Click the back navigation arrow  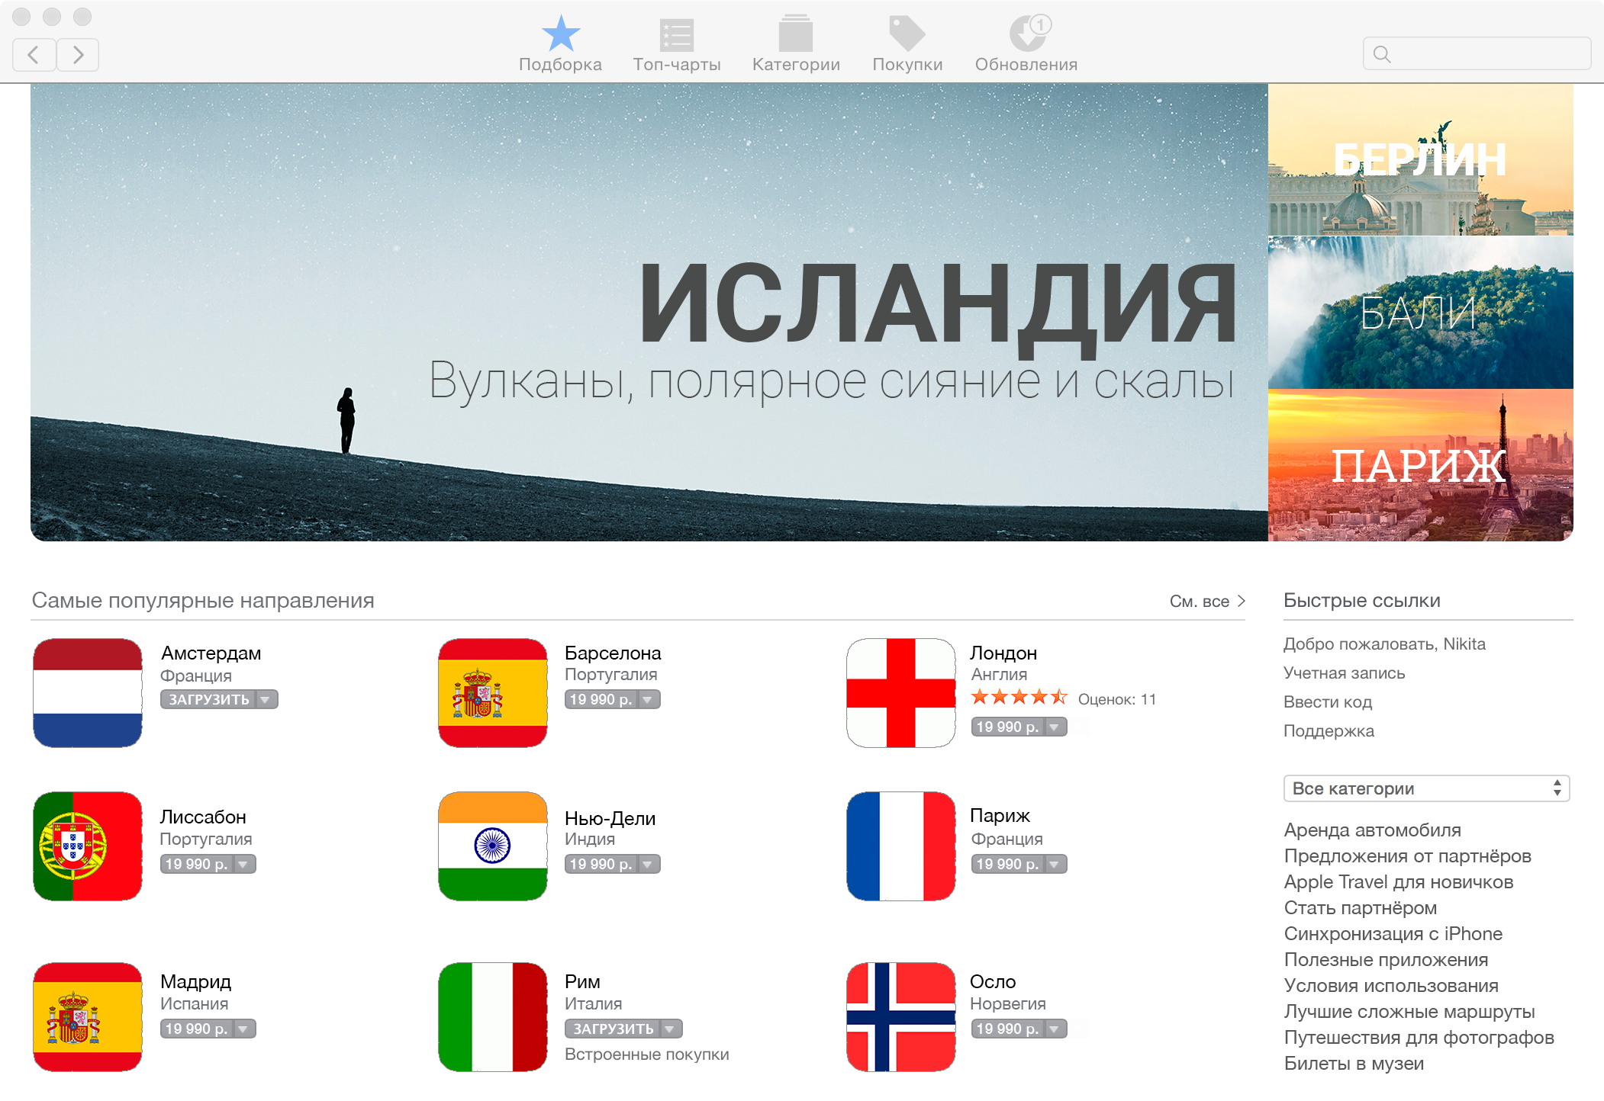click(34, 55)
